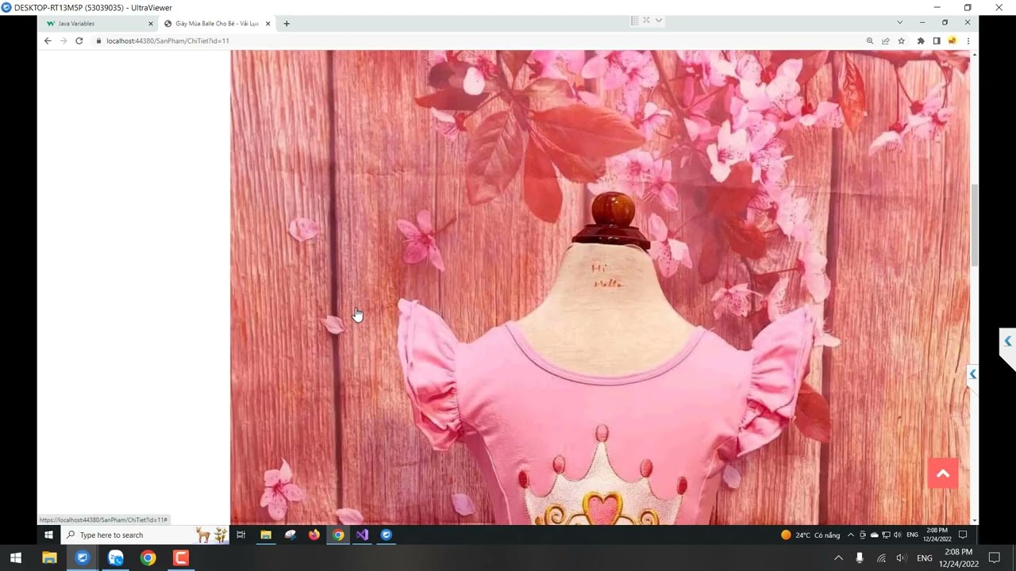The width and height of the screenshot is (1016, 571).
Task: Expand the UltraViewer floating toolbar chevron
Action: coord(659,20)
